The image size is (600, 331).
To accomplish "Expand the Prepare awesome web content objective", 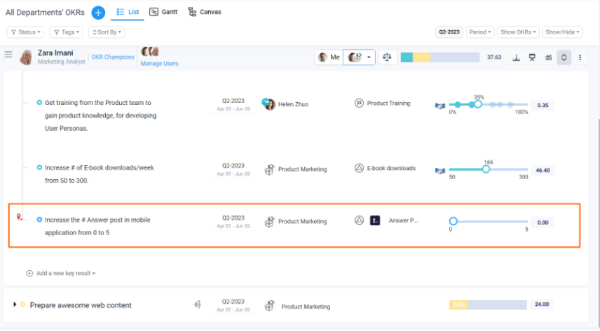I will click(x=15, y=304).
